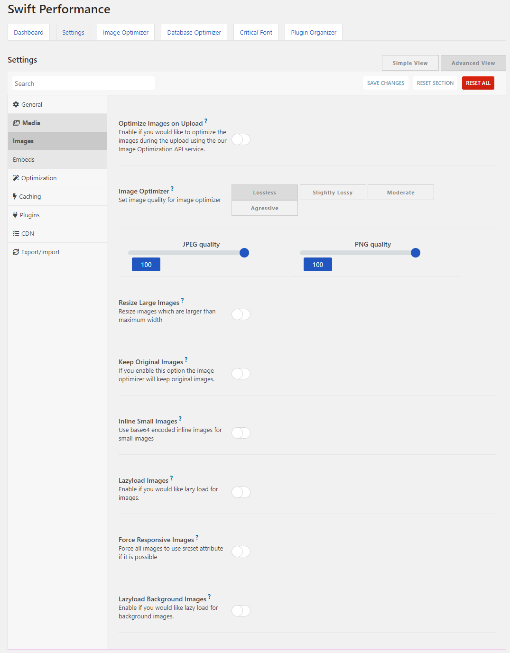Click the CDN list icon
This screenshot has width=510, height=653.
[16, 233]
